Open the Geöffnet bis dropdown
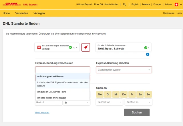This screenshot has width=183, height=126. click(138, 102)
